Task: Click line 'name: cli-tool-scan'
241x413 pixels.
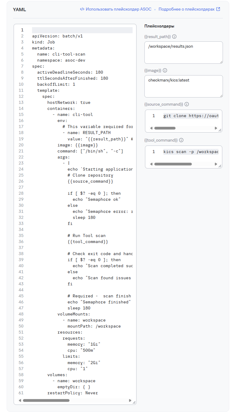Action: [61, 54]
